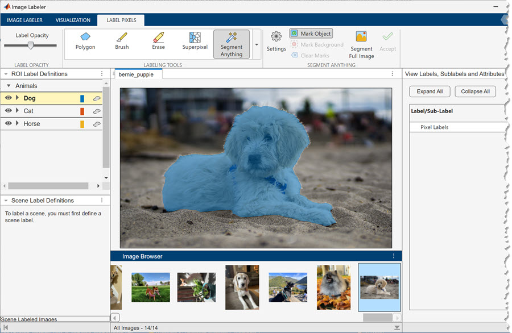Viewport: 512px width, 333px height.
Task: Hide the Dog label visibility
Action: (9, 98)
